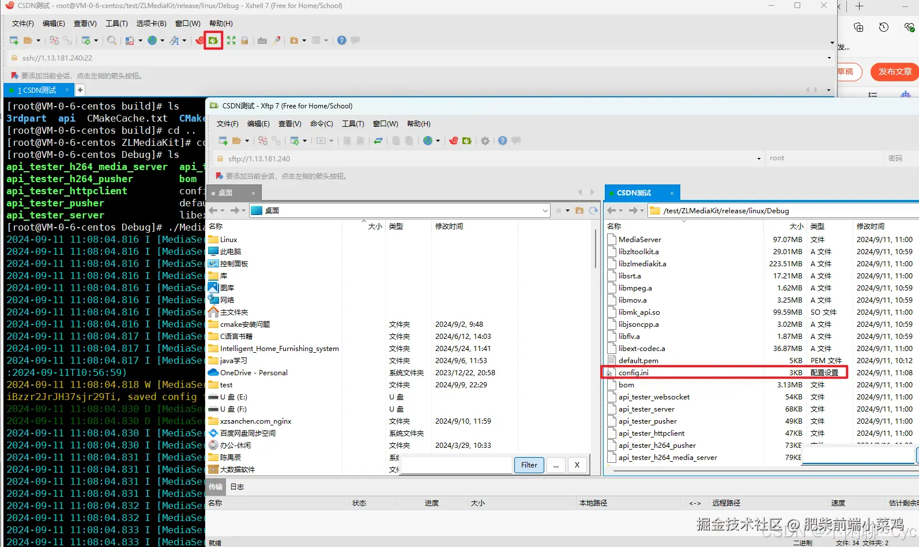Open Xftp options gear icon
The image size is (919, 547).
[x=485, y=141]
